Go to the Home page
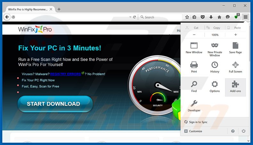The width and height of the screenshot is (253, 145). pyautogui.click(x=219, y=17)
